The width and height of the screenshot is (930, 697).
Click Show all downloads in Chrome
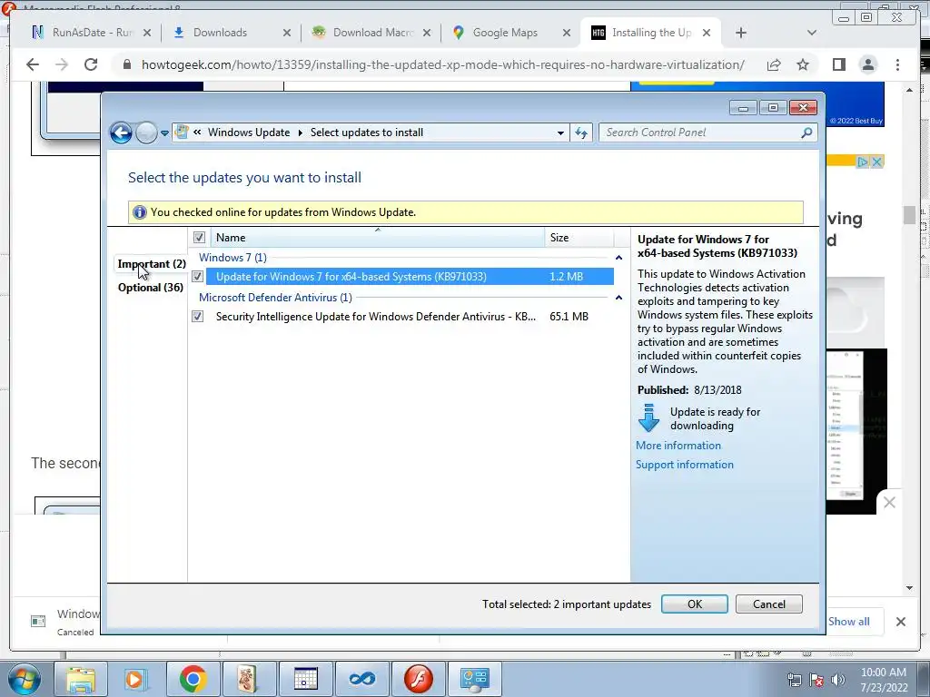849,621
